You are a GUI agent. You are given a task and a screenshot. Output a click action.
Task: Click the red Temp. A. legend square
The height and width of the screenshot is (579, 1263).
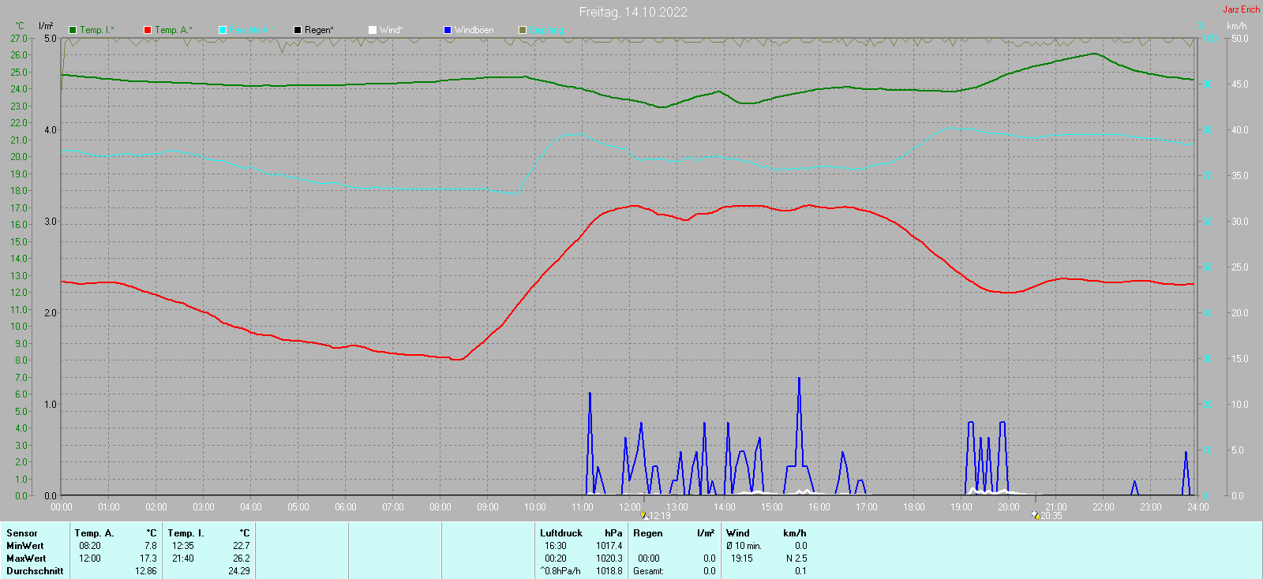pos(148,30)
